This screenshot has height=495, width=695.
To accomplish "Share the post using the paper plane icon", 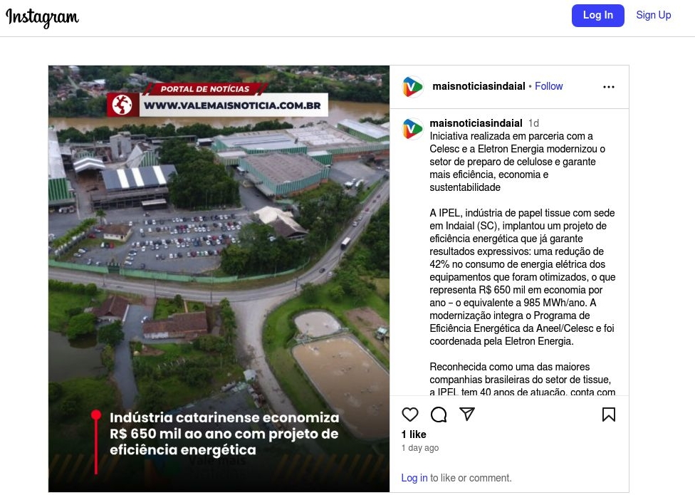I will (x=466, y=414).
